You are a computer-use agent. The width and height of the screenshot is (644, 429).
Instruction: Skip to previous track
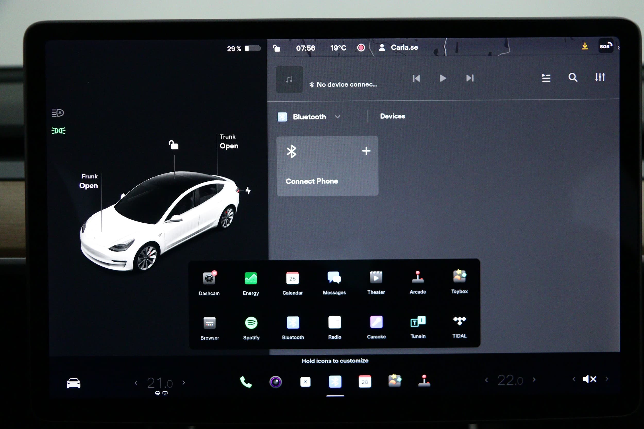click(416, 78)
